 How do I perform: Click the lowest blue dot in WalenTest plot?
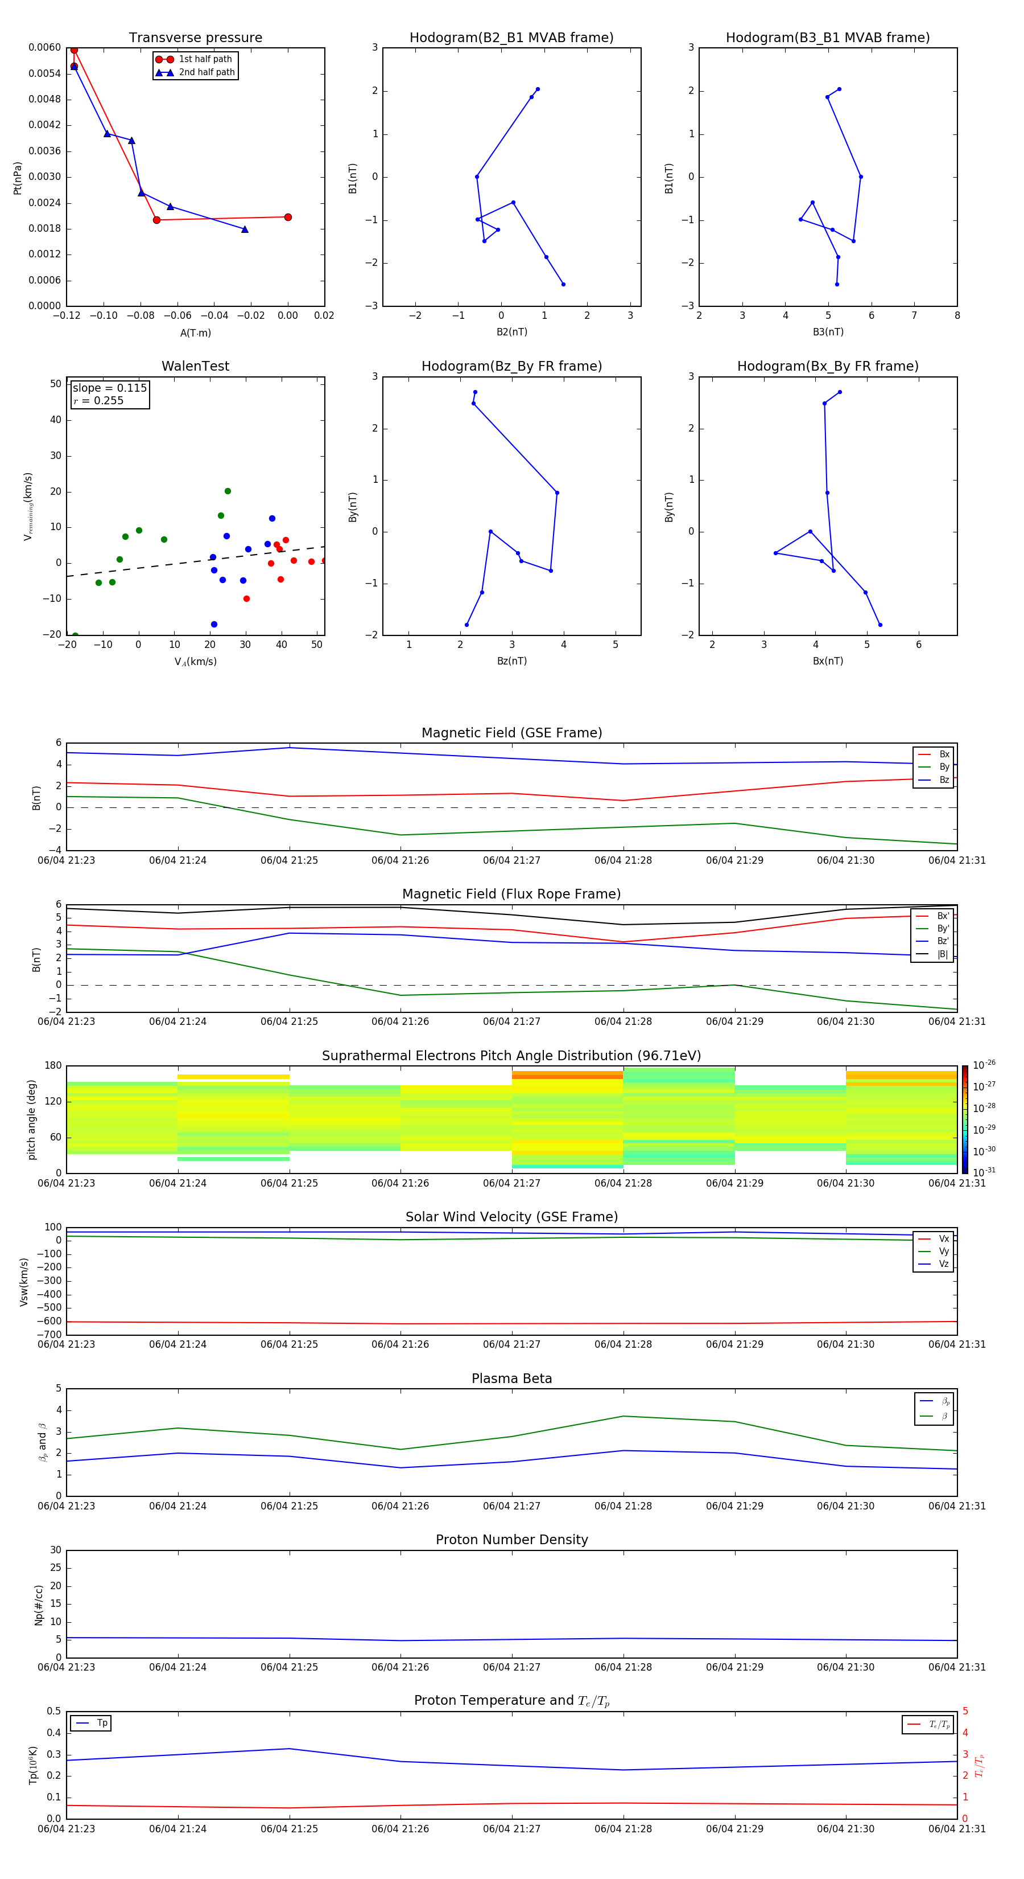[213, 625]
